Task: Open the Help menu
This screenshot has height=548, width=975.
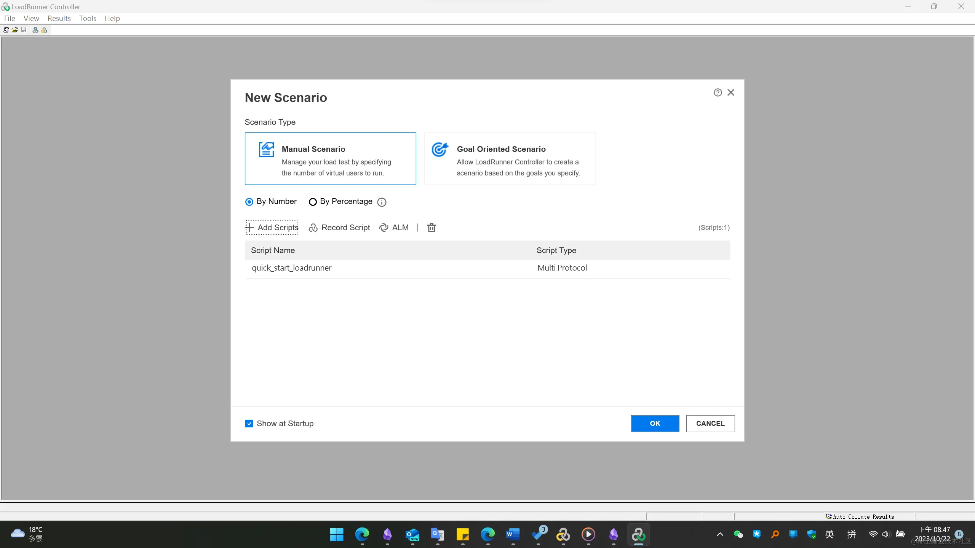Action: [112, 18]
